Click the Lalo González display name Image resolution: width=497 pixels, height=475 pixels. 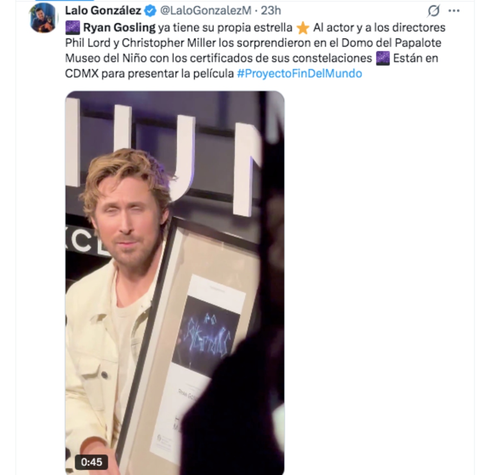click(x=103, y=10)
